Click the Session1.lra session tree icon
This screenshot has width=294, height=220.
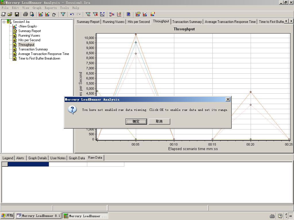click(x=9, y=22)
